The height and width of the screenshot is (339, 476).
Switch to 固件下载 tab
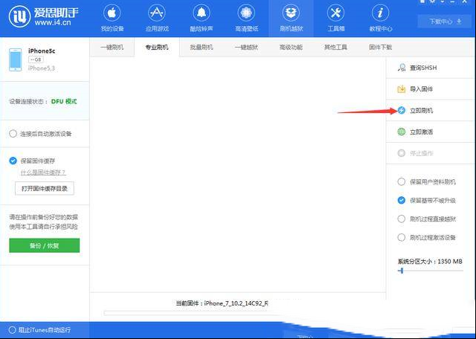380,48
